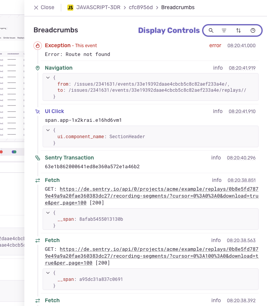Click the search breadcrumbs magnifier icon
The image size is (267, 306).
coord(211,30)
